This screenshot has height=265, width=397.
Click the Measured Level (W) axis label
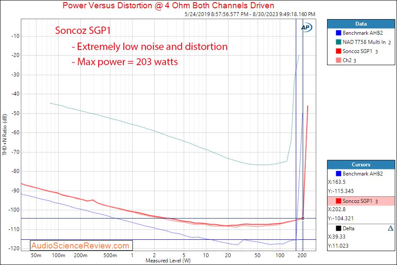[x=168, y=261]
